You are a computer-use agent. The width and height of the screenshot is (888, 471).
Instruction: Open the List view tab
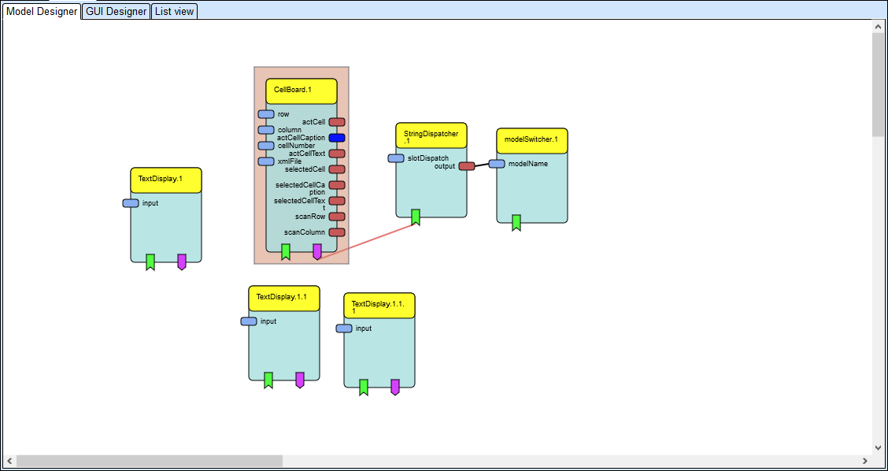[174, 11]
